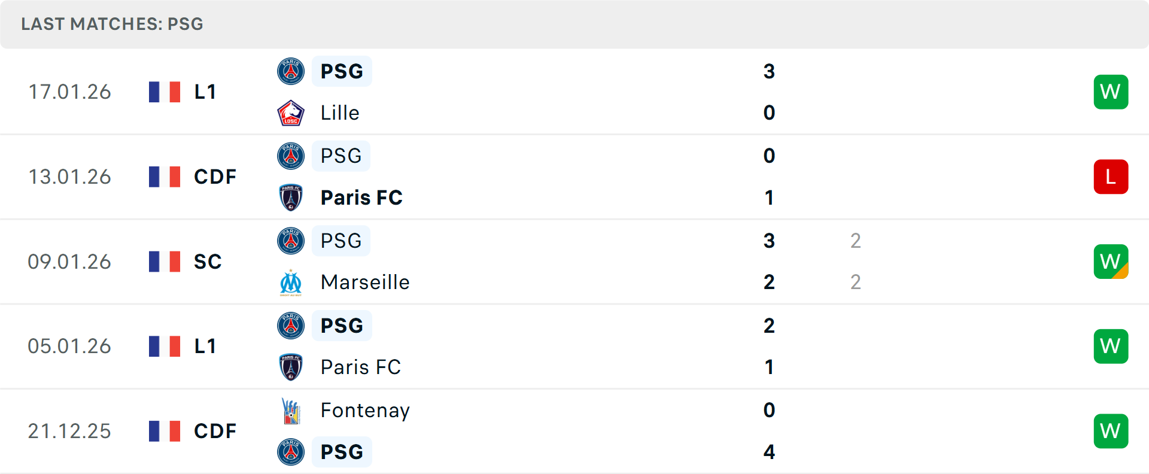1149x474 pixels.
Task: Open the Fontenay team link
Action: coord(365,411)
